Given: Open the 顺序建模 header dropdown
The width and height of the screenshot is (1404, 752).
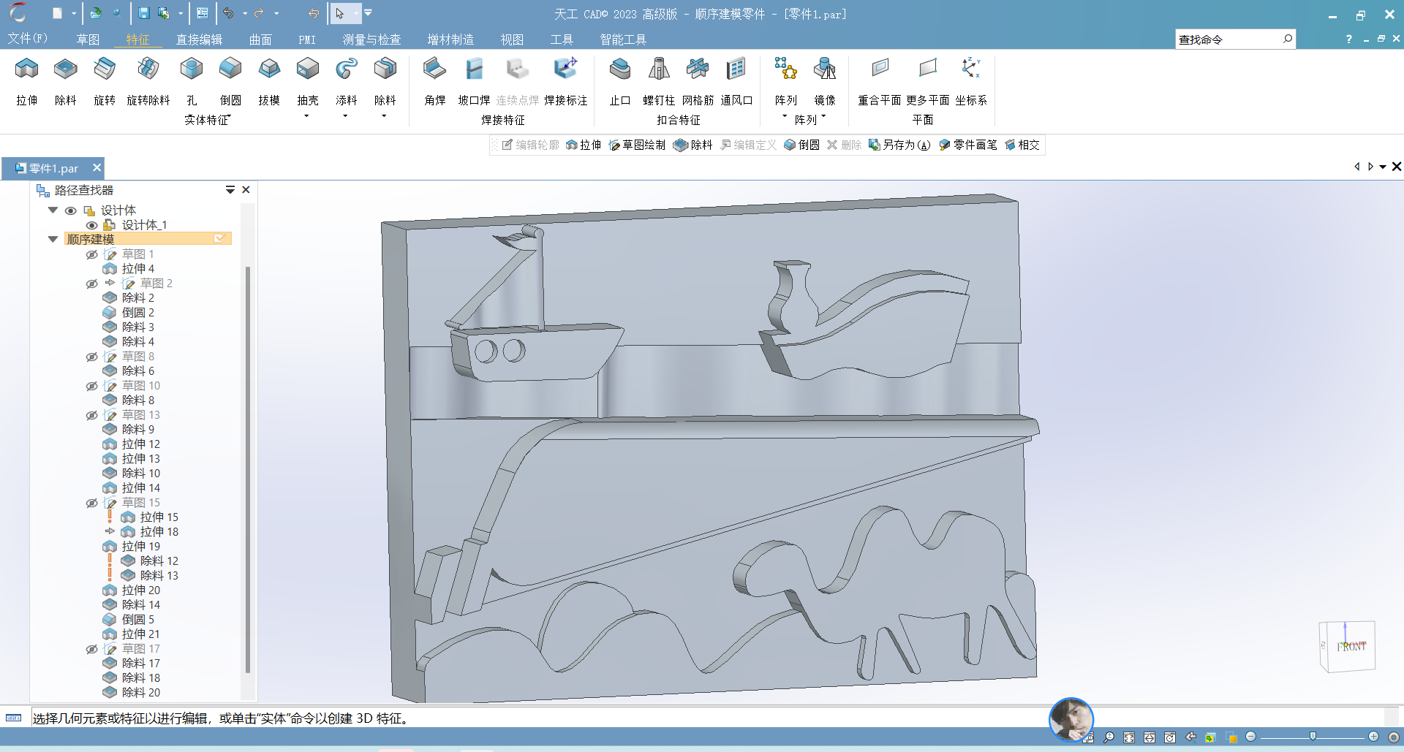Looking at the screenshot, I should (219, 239).
